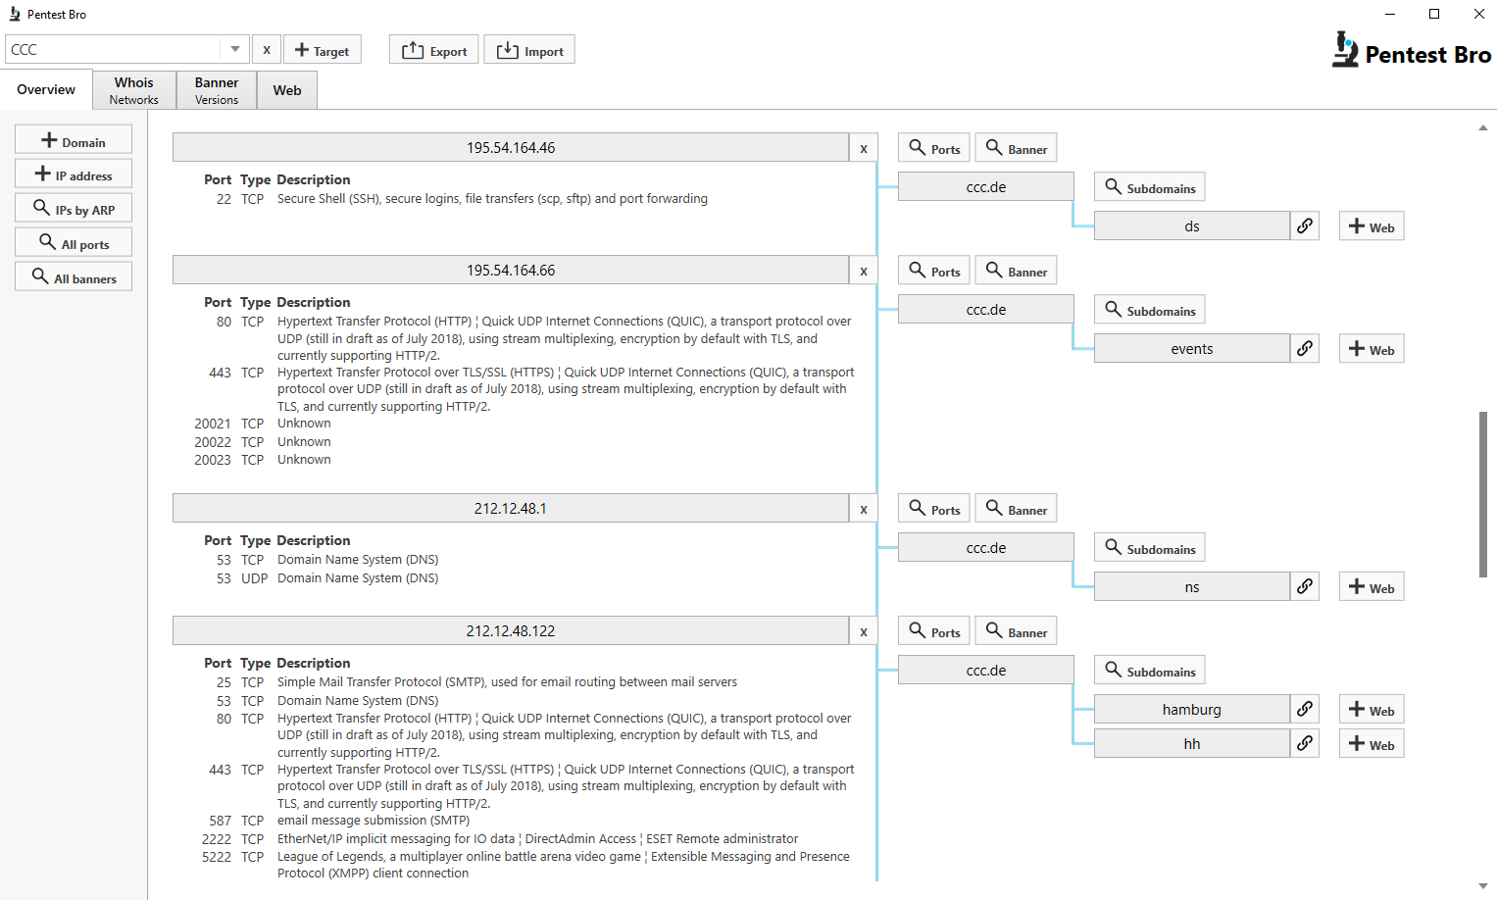This screenshot has height=900, width=1497.
Task: Add Web entry for subdomain hh
Action: point(1372,744)
